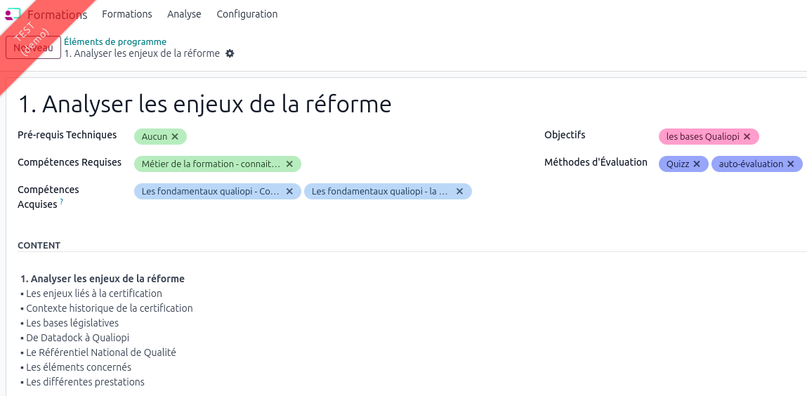Open the Configuration menu
The image size is (807, 396).
coord(247,14)
